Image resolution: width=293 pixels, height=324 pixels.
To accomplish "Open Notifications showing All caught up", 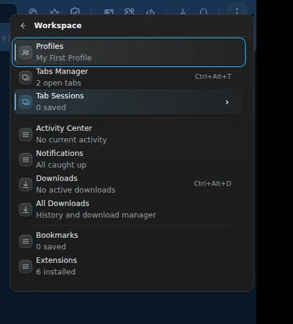I will pyautogui.click(x=129, y=159).
